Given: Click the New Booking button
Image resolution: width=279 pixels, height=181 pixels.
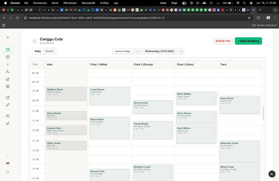Looking at the screenshot, I should click(248, 41).
